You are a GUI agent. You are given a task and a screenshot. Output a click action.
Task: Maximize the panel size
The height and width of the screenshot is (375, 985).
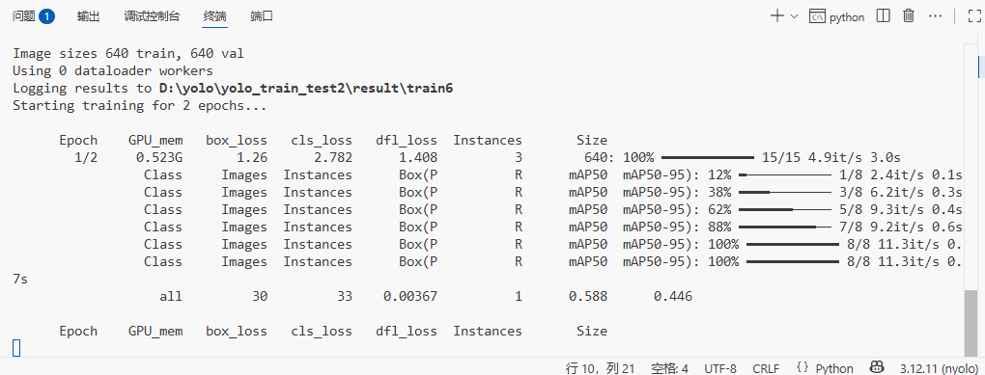(974, 16)
